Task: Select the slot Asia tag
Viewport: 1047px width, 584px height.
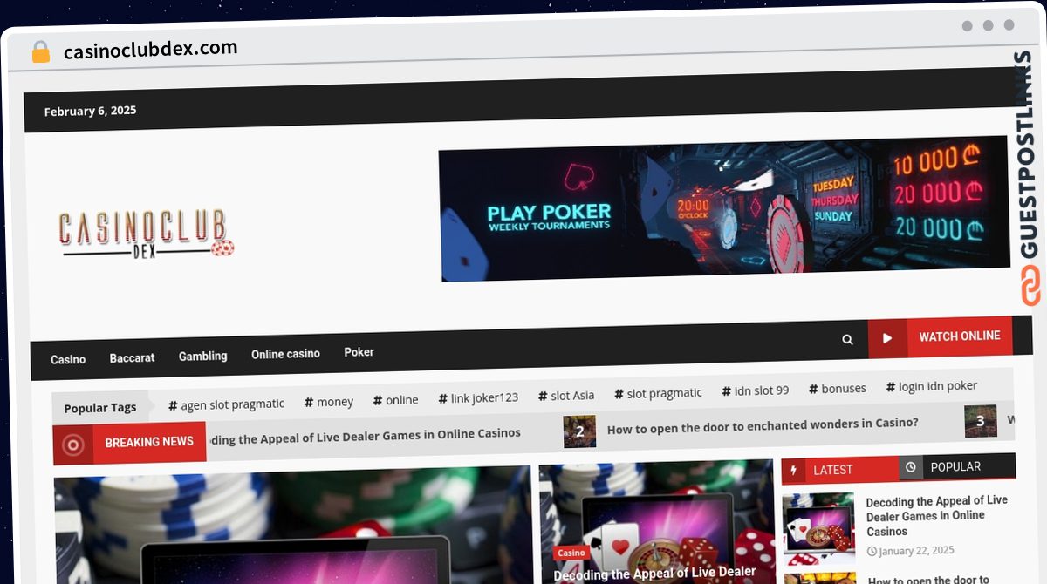Action: [566, 396]
